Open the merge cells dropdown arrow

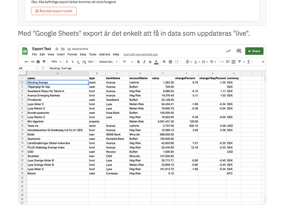(x=181, y=62)
